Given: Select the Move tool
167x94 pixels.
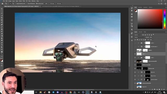Looking at the screenshot, I should (x=2, y=9).
